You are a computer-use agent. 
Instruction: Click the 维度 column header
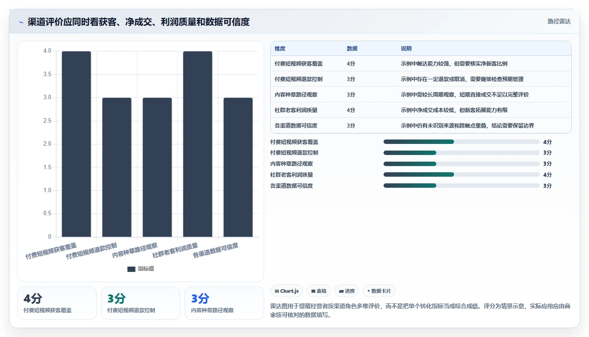point(280,48)
